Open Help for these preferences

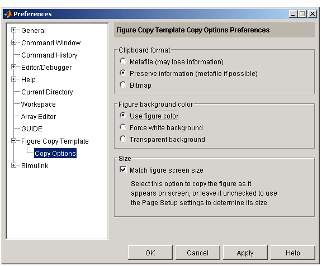293,253
